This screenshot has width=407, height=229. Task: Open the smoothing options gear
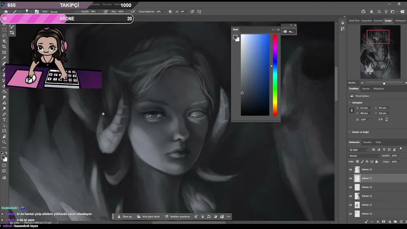tap(170, 12)
